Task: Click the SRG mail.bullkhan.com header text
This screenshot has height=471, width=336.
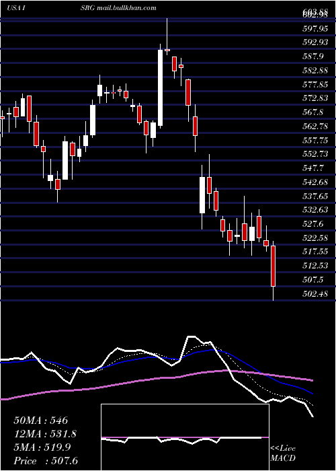Action: click(x=118, y=8)
